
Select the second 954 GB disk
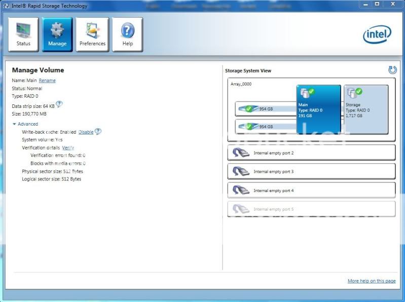tap(266, 126)
